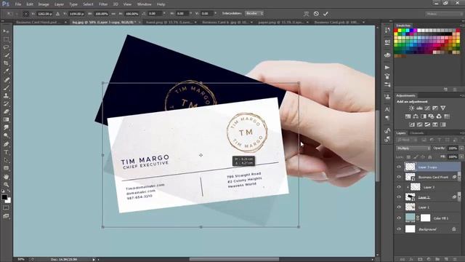This screenshot has height=262, width=465.
Task: Hide Color Fill 1 layer
Action: 399,218
